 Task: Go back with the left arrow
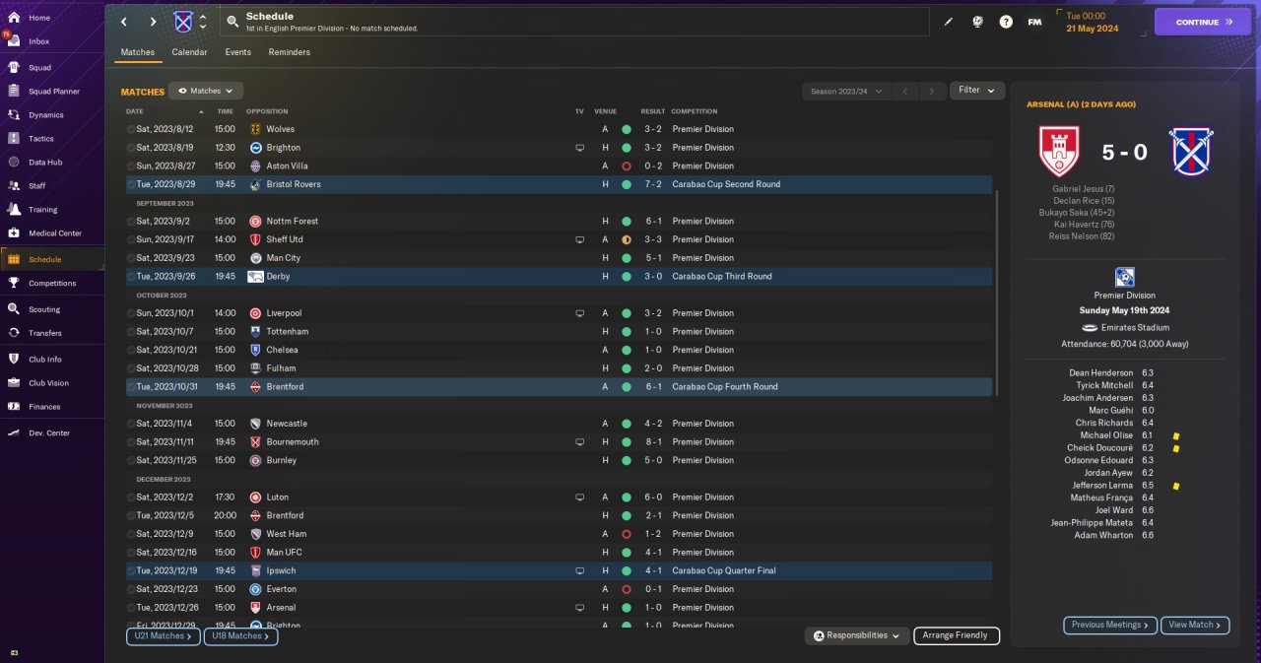pos(124,22)
